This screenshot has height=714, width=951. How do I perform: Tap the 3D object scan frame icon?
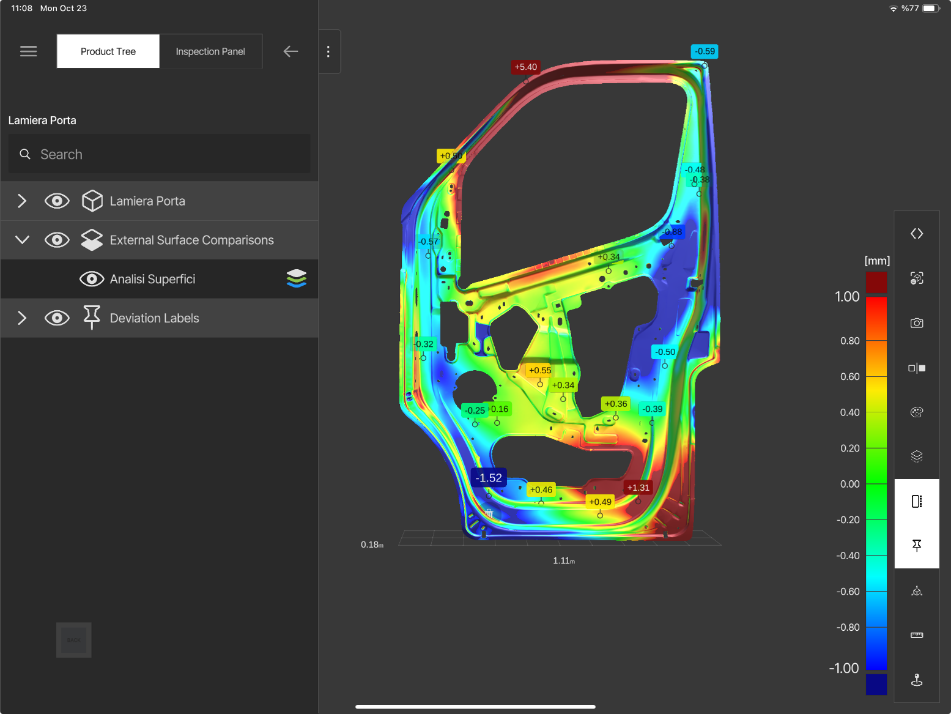point(917,278)
